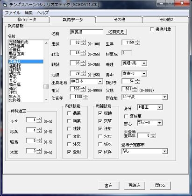Click the 水軍 aptitude spinner

(39, 151)
